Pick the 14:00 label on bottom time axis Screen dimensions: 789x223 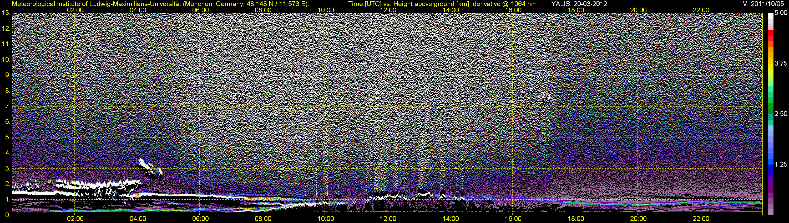click(x=451, y=219)
